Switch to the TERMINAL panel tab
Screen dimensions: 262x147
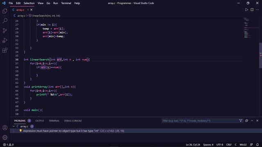point(54,121)
